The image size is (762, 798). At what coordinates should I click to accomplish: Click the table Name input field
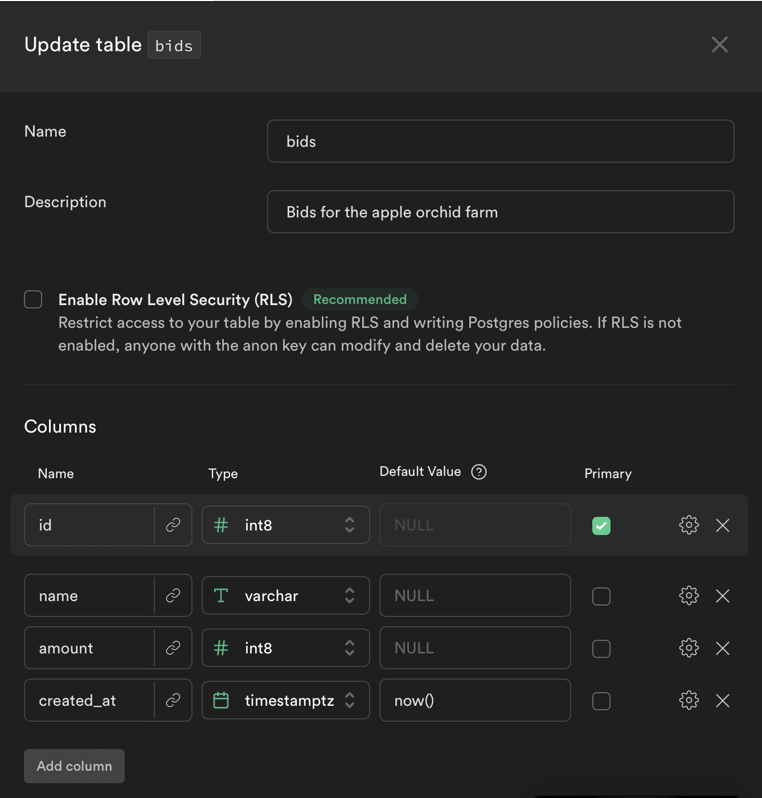coord(501,141)
